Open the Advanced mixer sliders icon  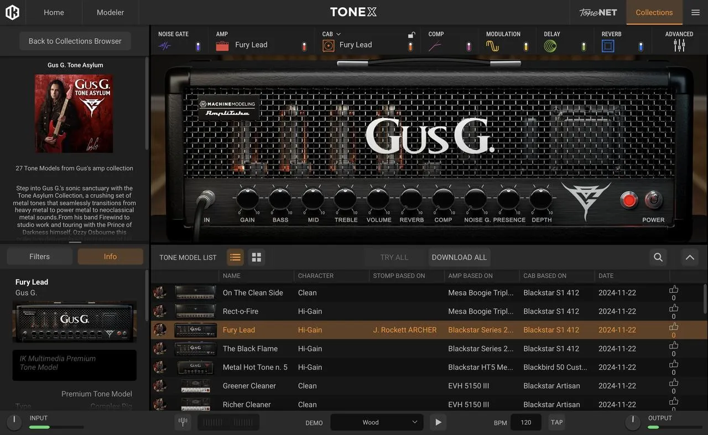point(679,46)
